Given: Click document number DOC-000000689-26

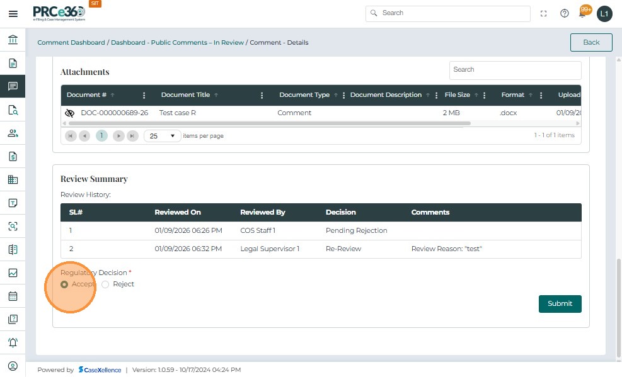Looking at the screenshot, I should pyautogui.click(x=114, y=113).
